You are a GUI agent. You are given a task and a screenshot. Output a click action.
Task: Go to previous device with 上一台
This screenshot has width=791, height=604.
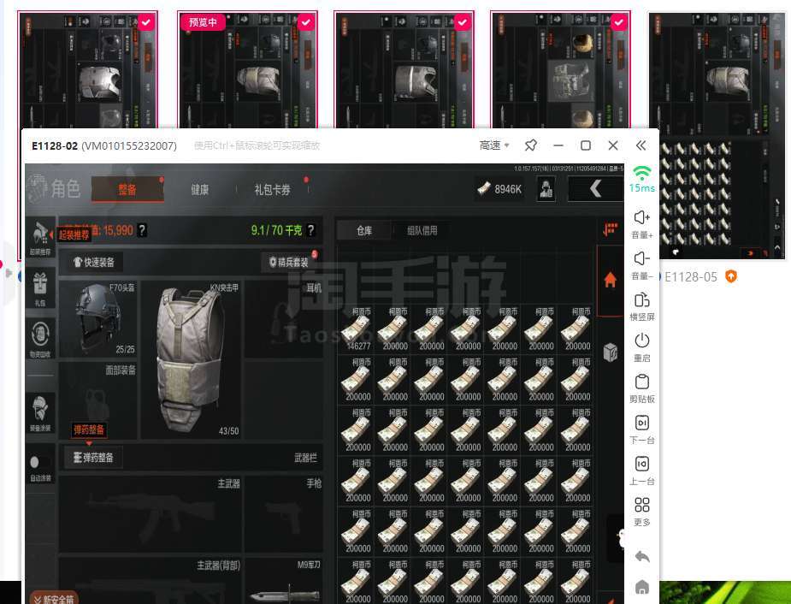(642, 465)
